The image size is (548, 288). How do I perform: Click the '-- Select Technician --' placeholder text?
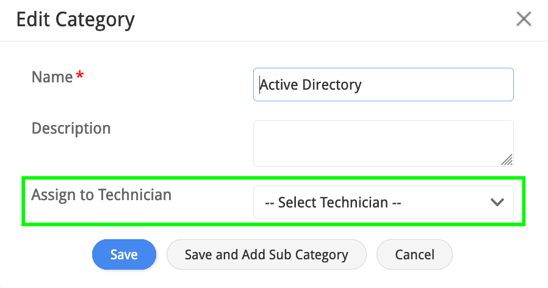(x=333, y=203)
